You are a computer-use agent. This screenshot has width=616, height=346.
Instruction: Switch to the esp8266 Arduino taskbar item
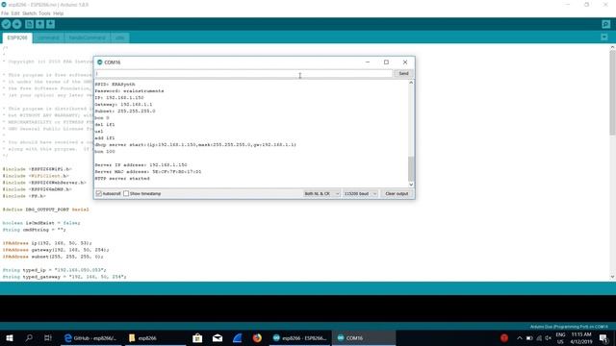(x=300, y=338)
